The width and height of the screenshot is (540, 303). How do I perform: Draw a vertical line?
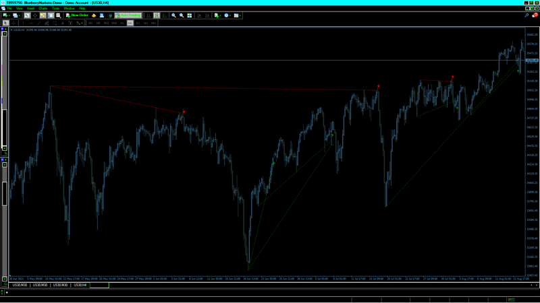(x=23, y=23)
